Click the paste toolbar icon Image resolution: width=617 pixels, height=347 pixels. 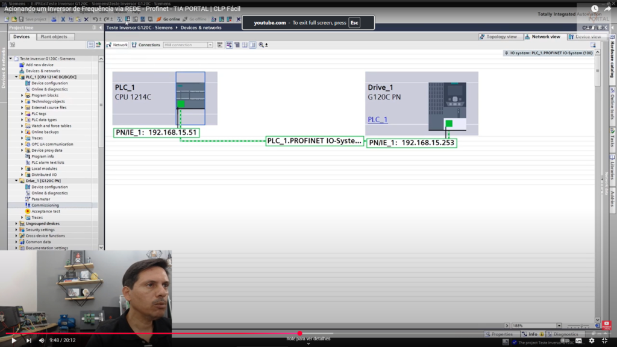[79, 19]
